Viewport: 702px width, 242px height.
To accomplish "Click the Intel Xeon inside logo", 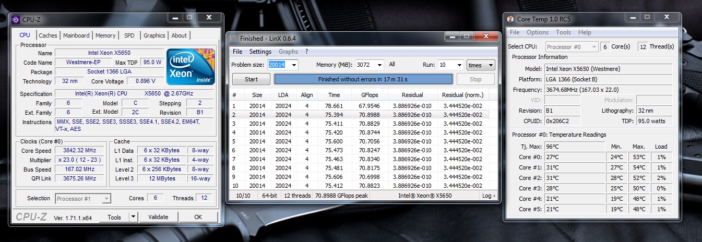I will point(190,67).
